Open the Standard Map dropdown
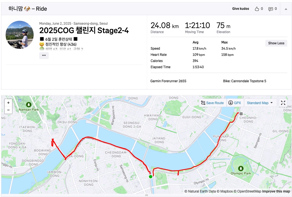292x197 pixels. (260, 103)
